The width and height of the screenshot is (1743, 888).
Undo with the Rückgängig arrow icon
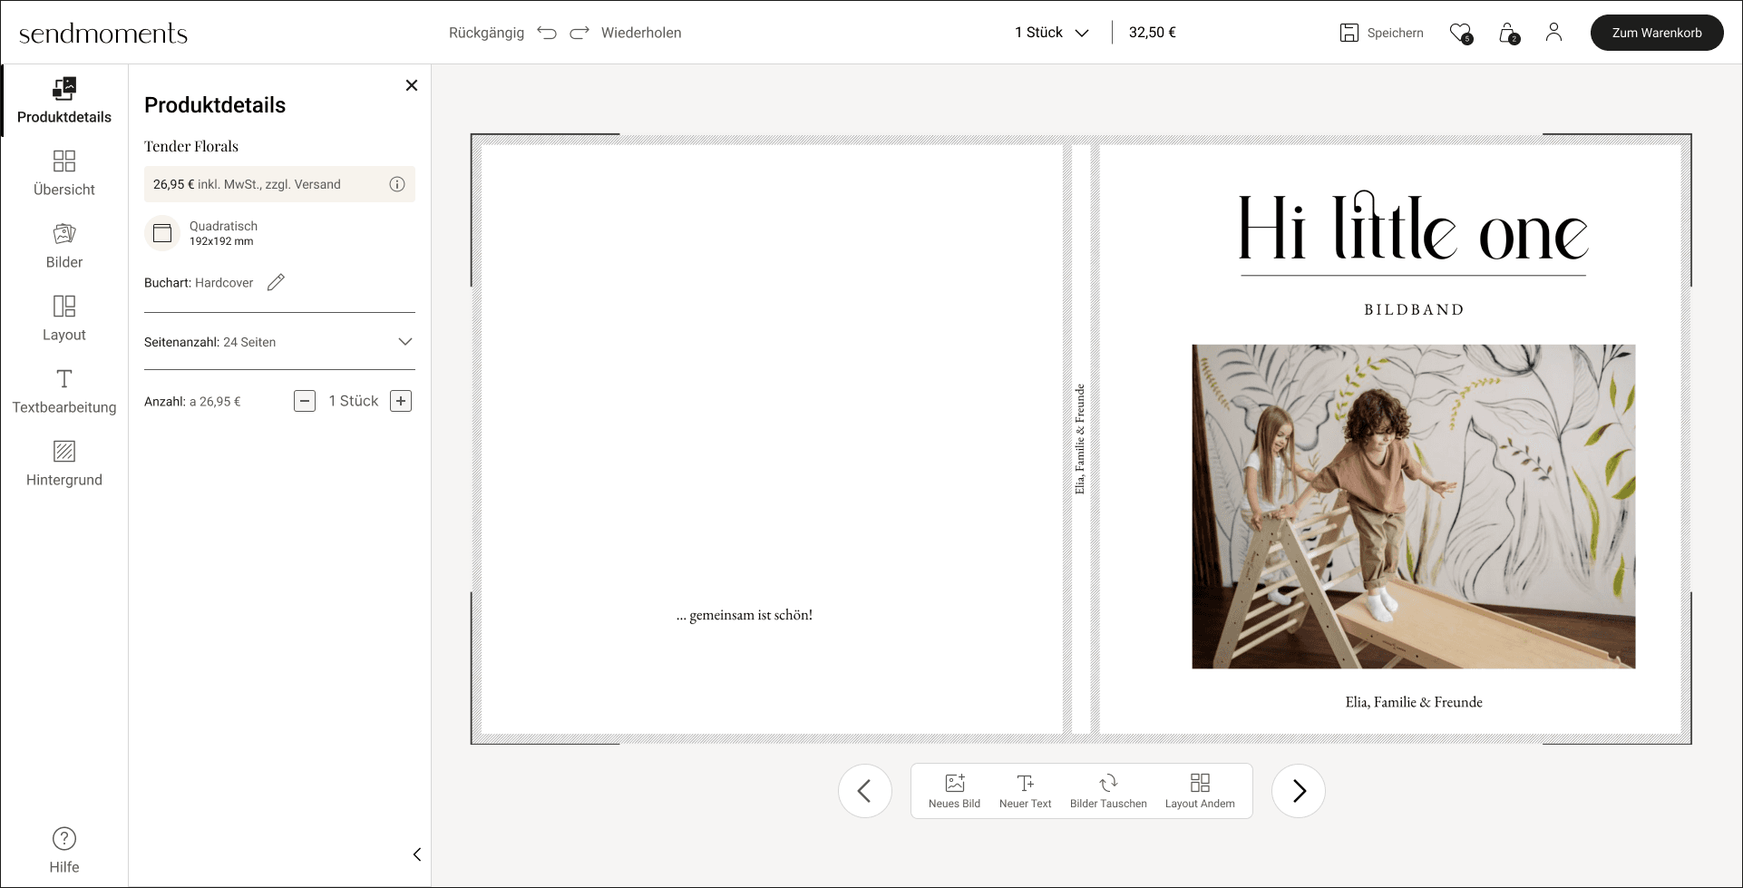[x=547, y=33]
